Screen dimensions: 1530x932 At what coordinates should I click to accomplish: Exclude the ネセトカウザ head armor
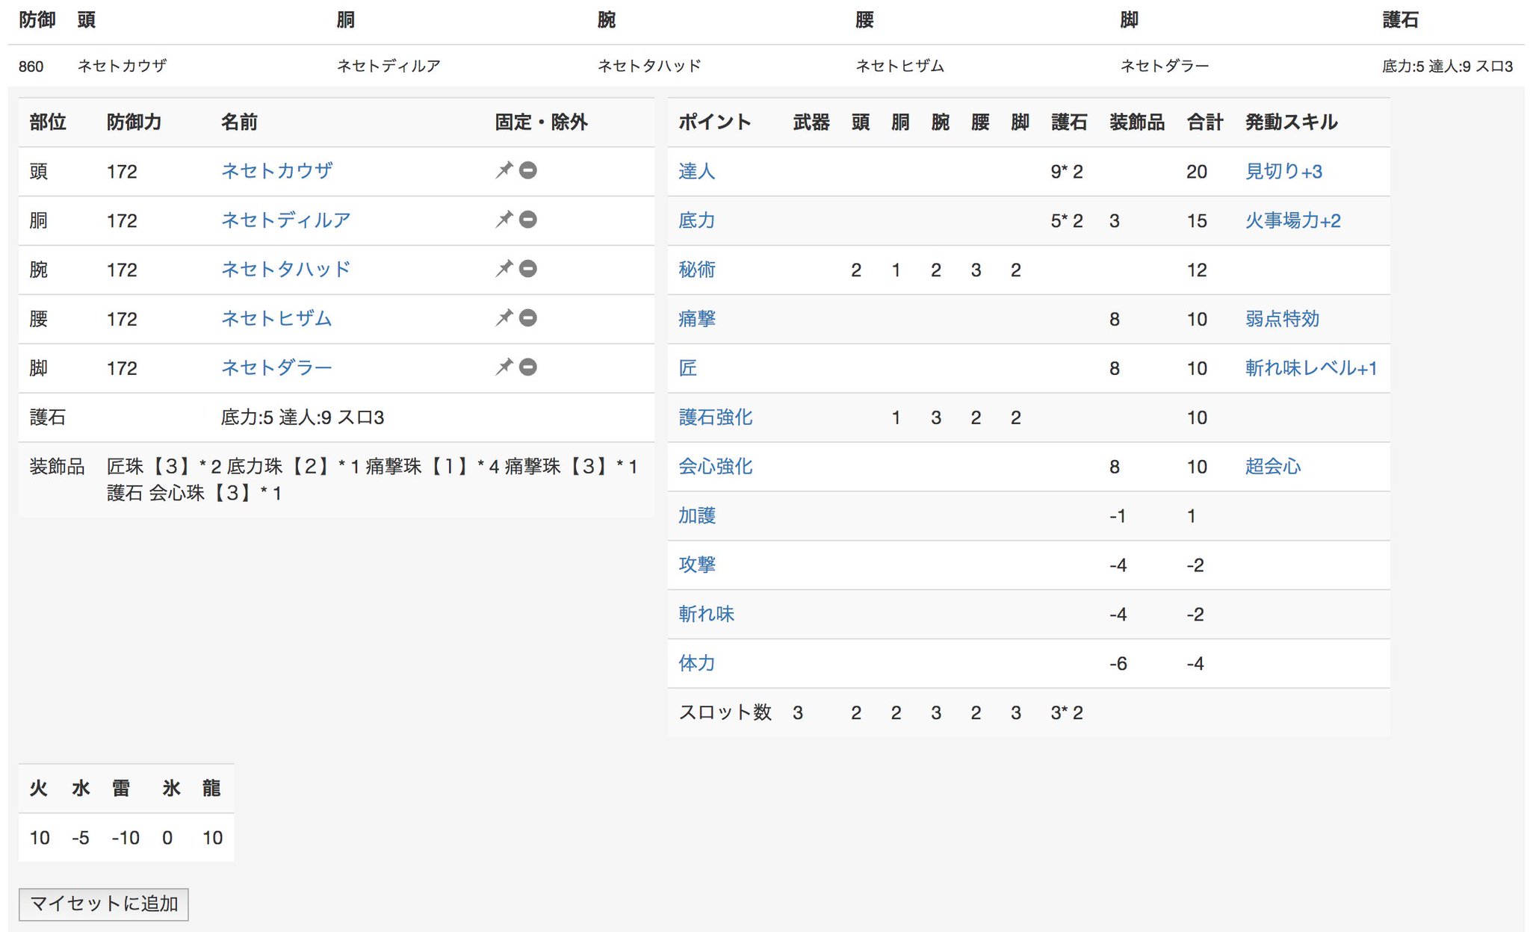[528, 171]
